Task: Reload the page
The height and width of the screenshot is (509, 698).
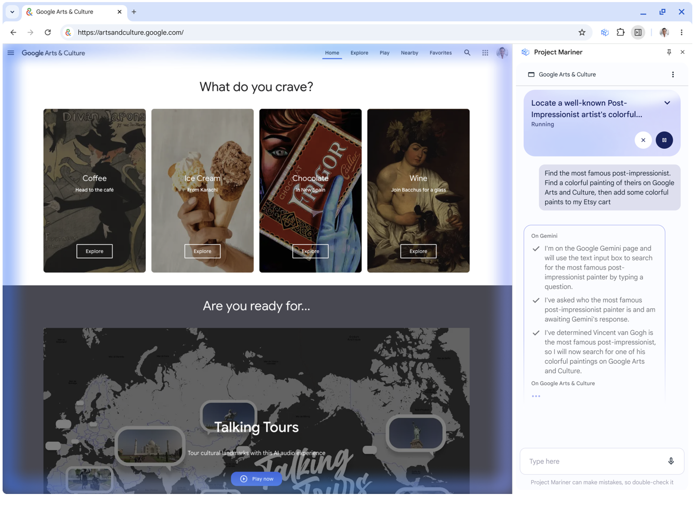Action: coord(48,32)
